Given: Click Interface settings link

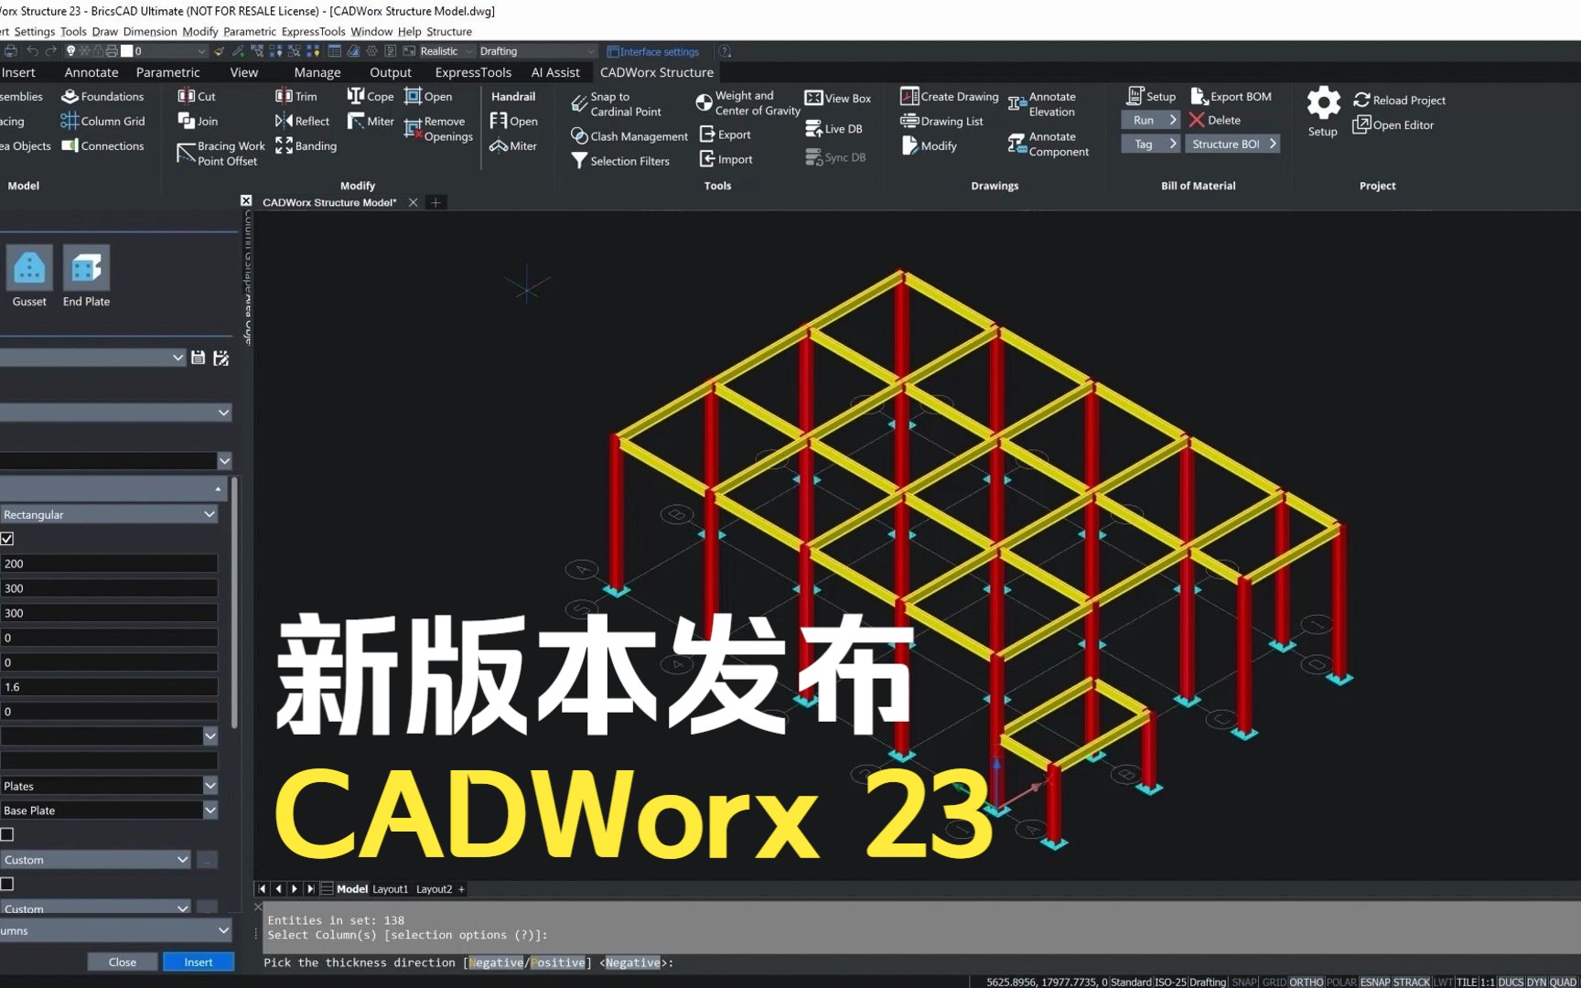Looking at the screenshot, I should point(654,52).
